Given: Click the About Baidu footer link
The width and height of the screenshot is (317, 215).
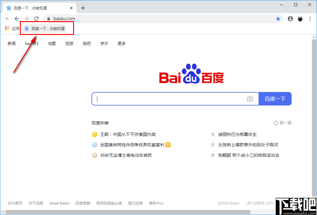Looking at the screenshot, I should coord(59,203).
